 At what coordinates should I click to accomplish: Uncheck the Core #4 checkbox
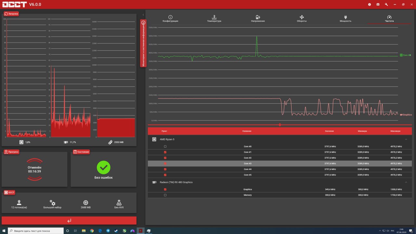point(165,169)
